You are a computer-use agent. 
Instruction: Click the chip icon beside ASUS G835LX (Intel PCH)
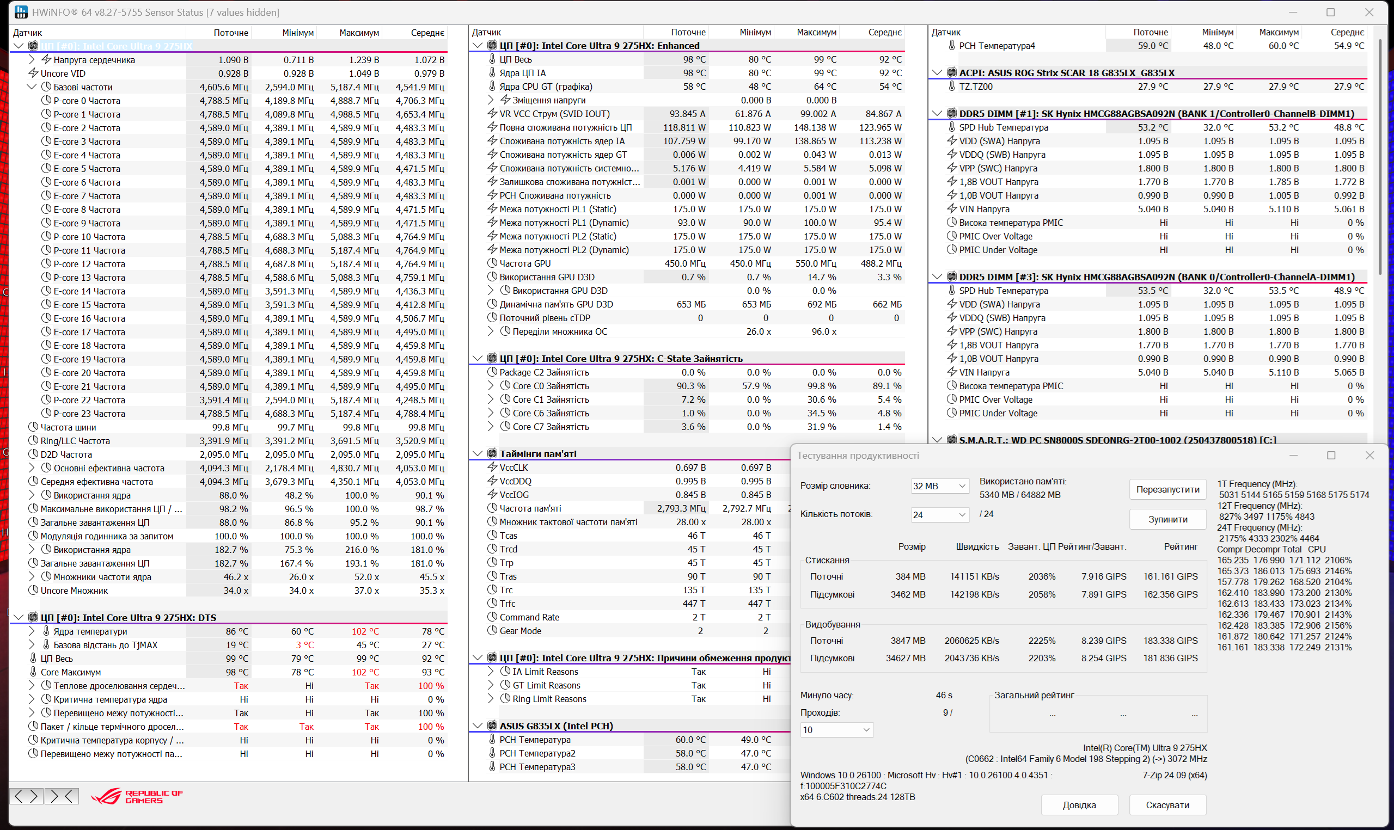[x=492, y=726]
